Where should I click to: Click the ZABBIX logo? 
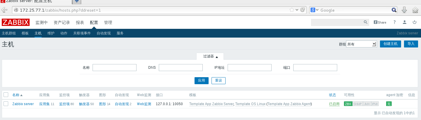[16, 22]
